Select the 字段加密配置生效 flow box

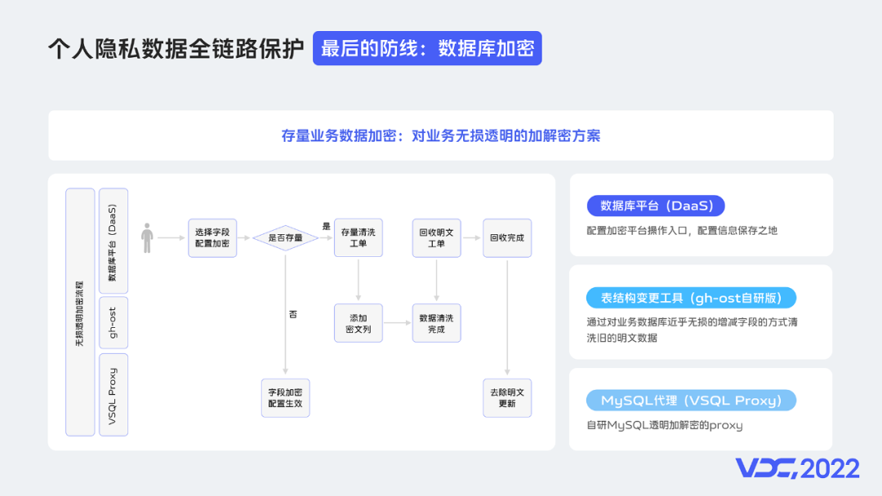pos(285,397)
